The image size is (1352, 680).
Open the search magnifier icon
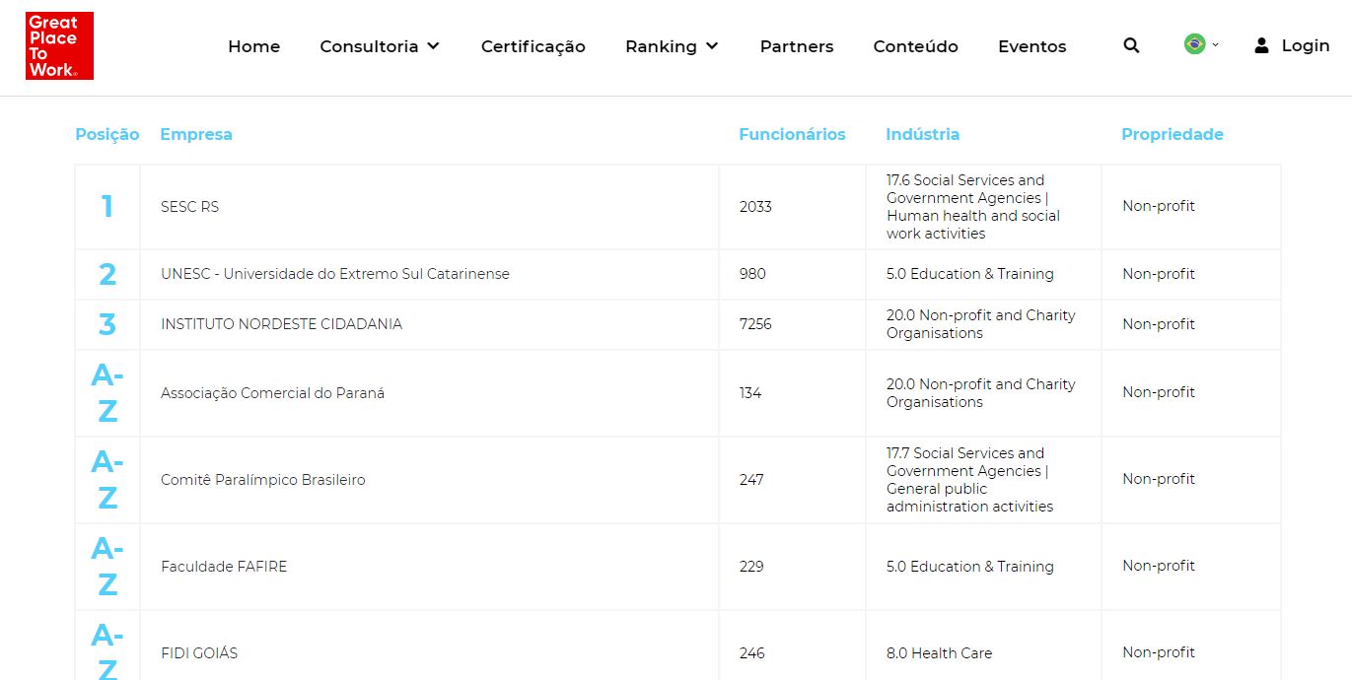coord(1131,45)
